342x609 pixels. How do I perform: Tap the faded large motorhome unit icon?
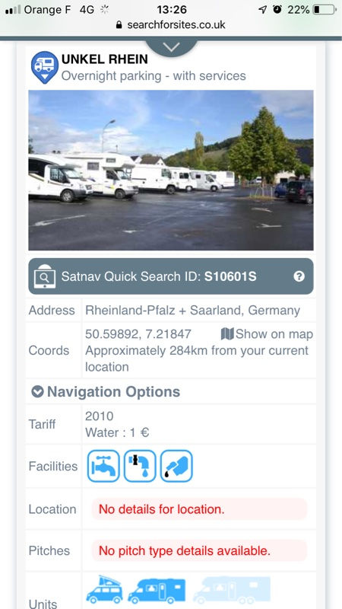[x=232, y=589]
